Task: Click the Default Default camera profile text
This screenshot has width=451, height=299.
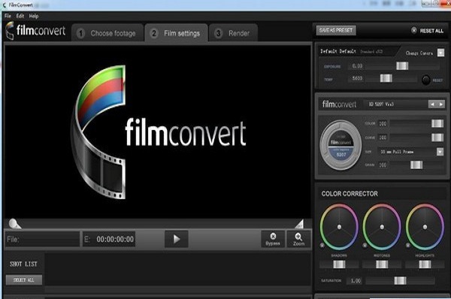Action: point(338,52)
